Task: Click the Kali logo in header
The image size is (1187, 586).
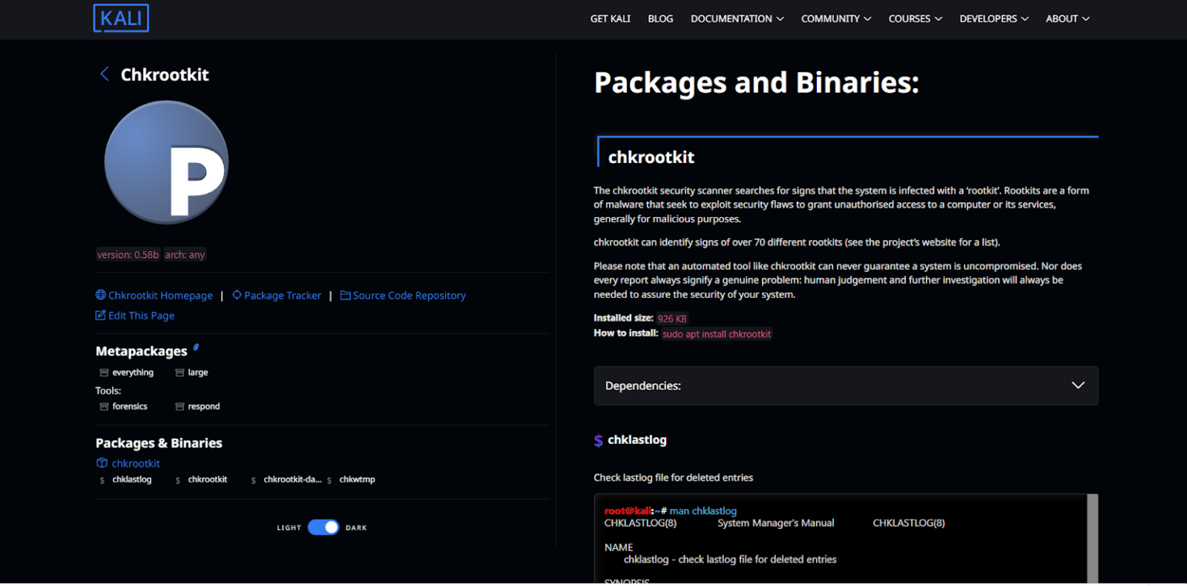Action: pos(121,19)
